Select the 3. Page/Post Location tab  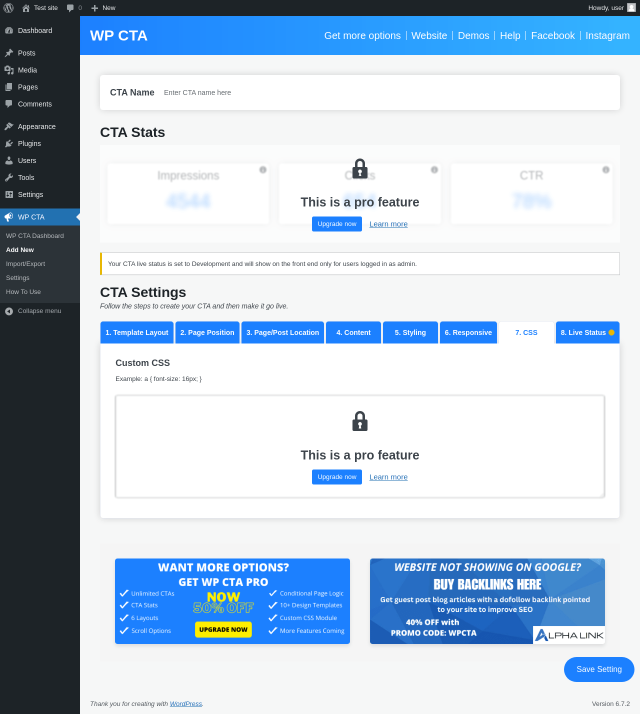point(283,332)
